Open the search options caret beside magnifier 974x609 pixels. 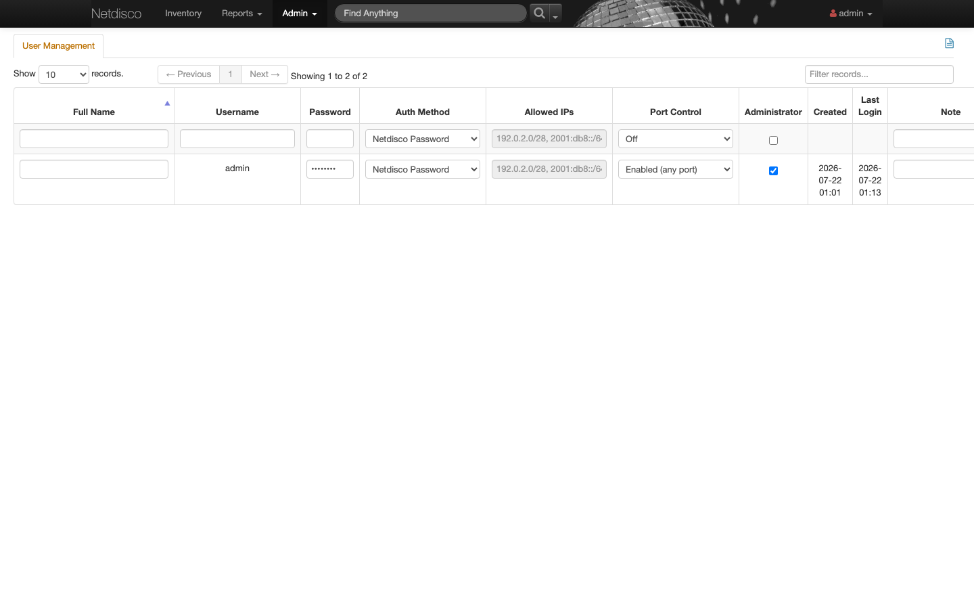pyautogui.click(x=555, y=14)
